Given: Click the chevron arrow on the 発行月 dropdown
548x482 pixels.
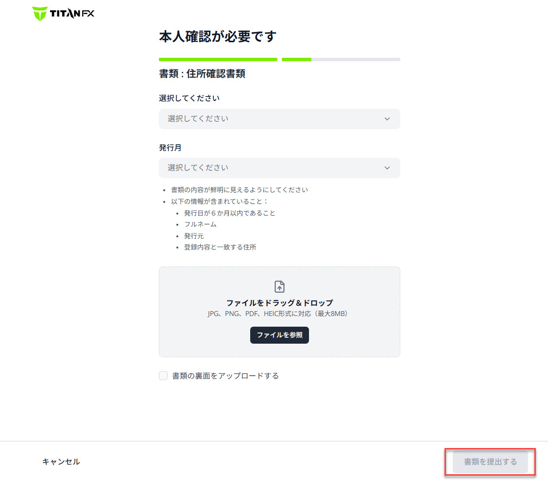Looking at the screenshot, I should (x=387, y=168).
